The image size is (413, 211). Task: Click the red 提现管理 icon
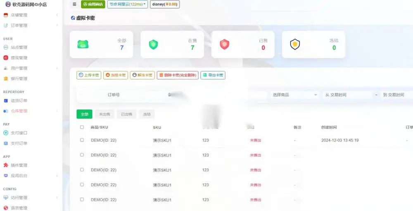(x=6, y=58)
